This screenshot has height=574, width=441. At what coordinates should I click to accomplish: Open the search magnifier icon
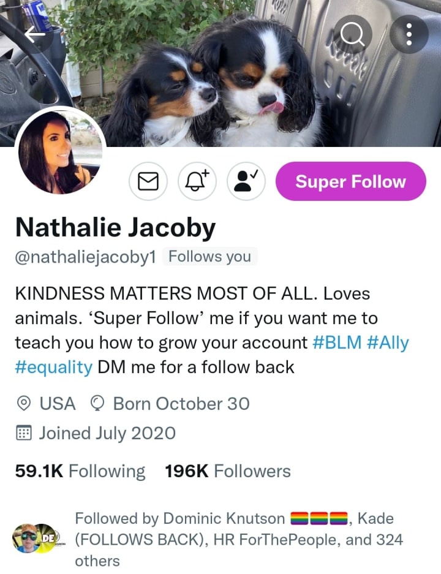pos(352,34)
